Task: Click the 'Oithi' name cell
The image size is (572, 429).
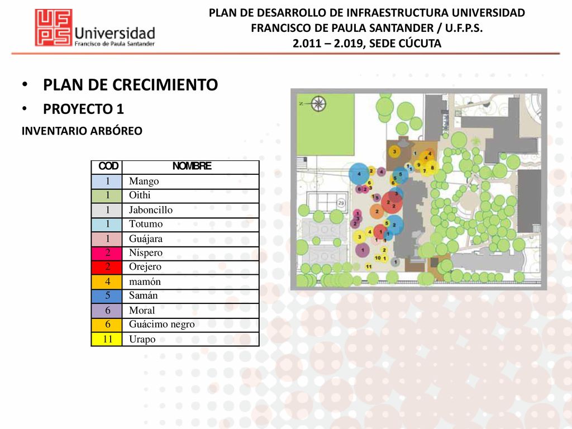Action: pyautogui.click(x=190, y=196)
